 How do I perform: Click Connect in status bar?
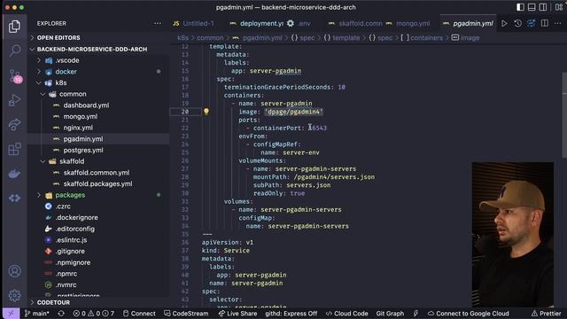point(139,314)
